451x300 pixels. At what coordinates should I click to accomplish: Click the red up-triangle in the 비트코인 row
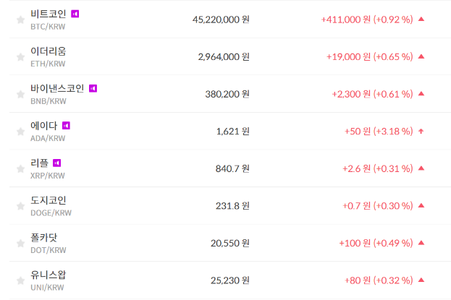pos(421,19)
